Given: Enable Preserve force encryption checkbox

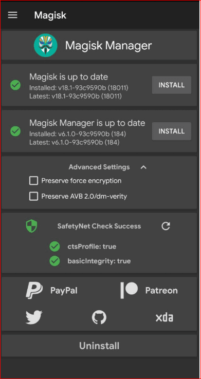Looking at the screenshot, I should pyautogui.click(x=33, y=181).
